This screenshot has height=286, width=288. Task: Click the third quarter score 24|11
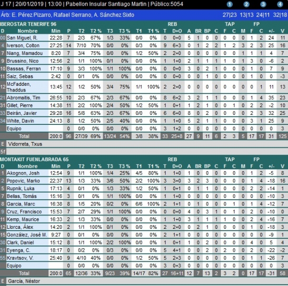point(263,15)
